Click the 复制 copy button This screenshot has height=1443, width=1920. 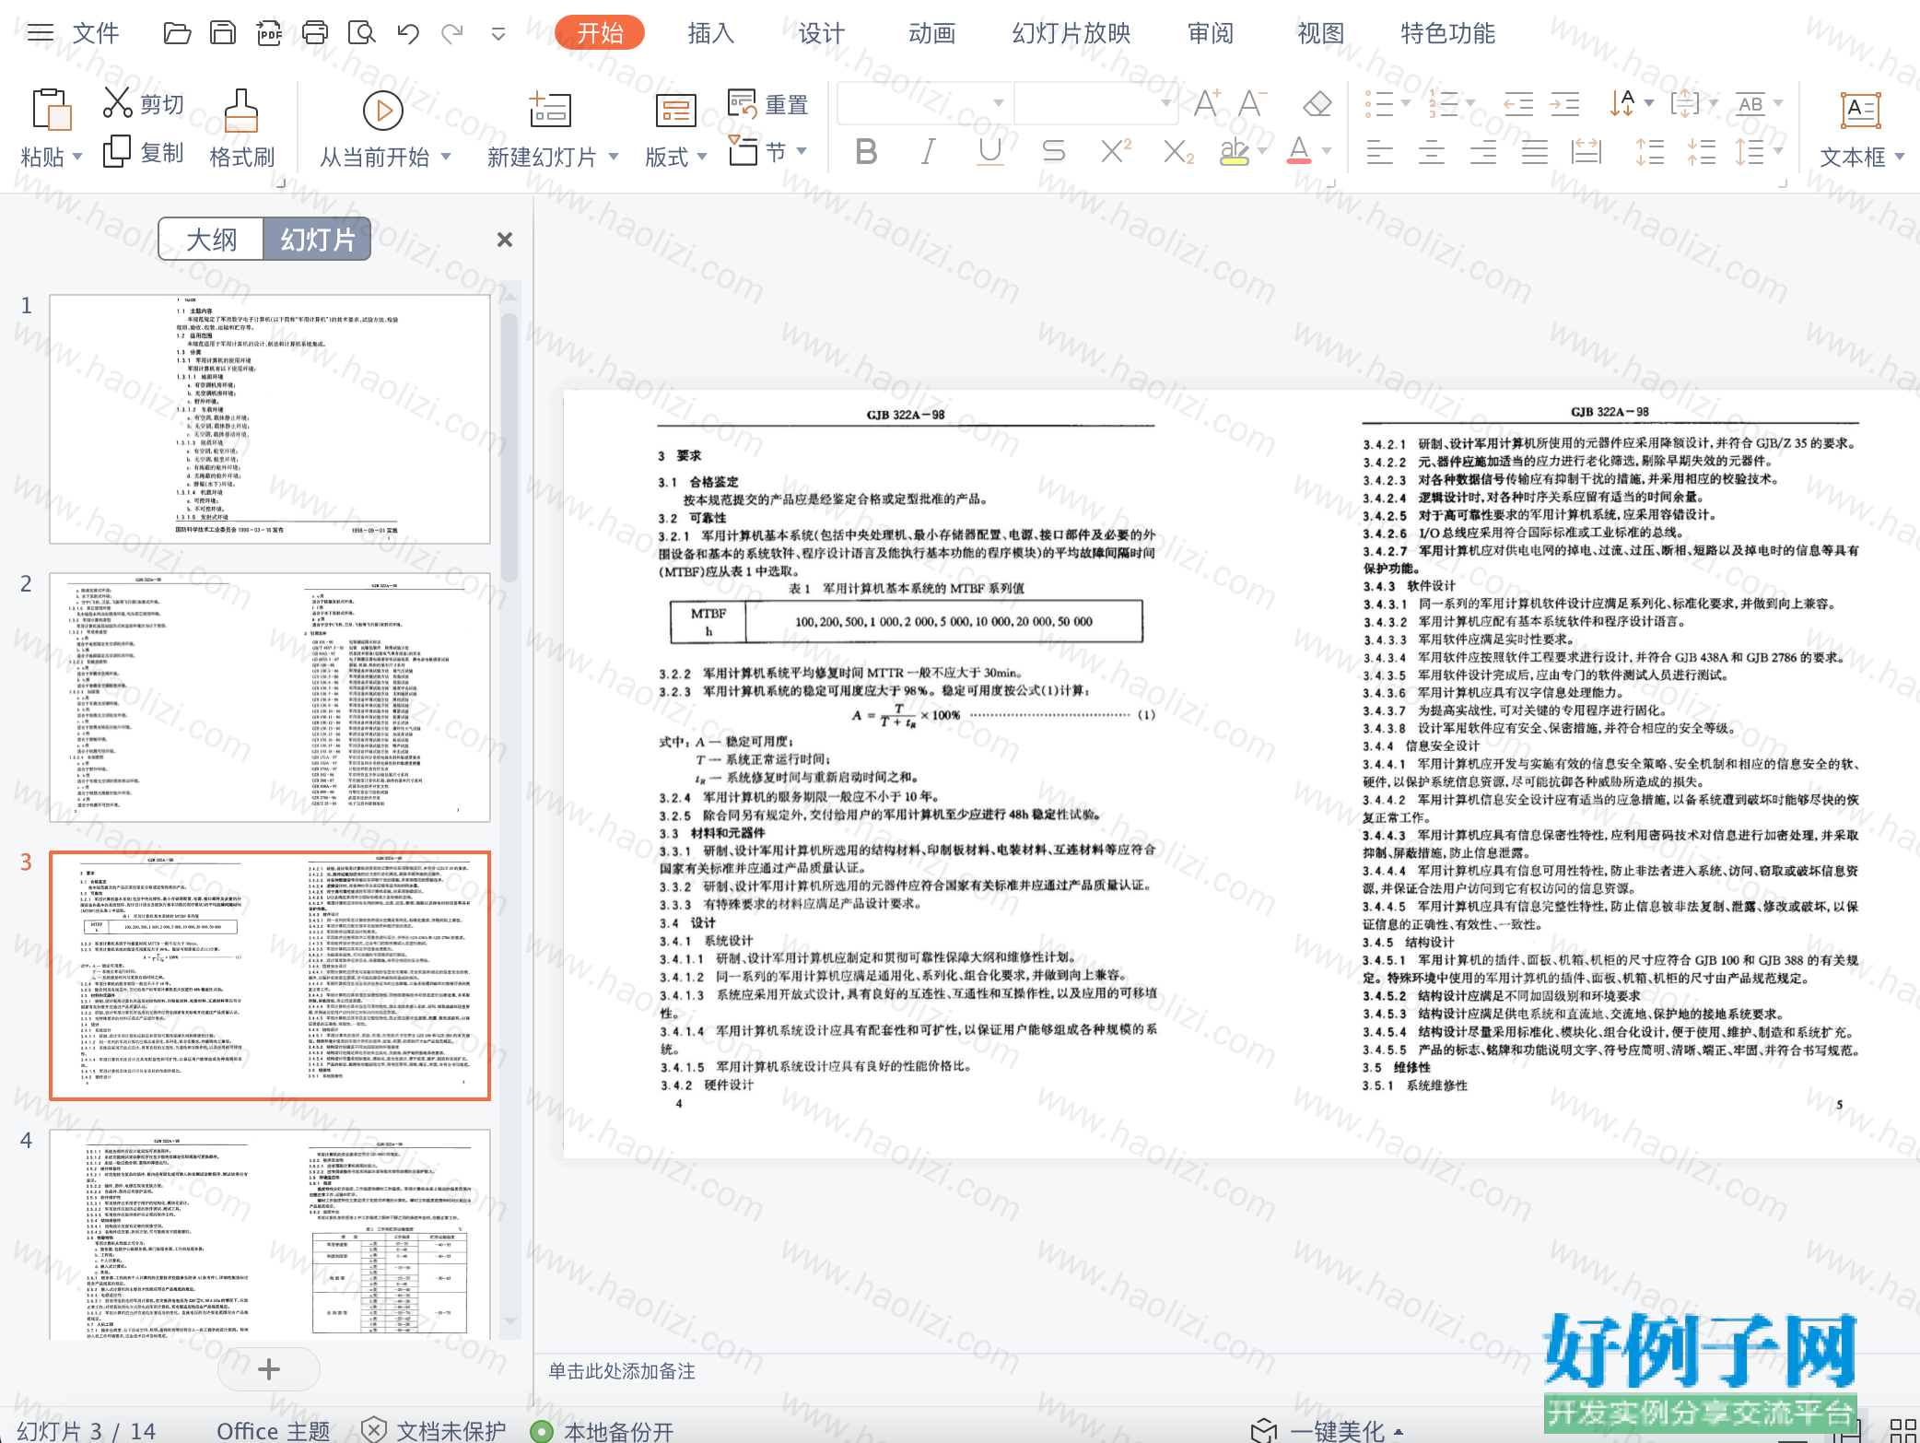pyautogui.click(x=144, y=152)
